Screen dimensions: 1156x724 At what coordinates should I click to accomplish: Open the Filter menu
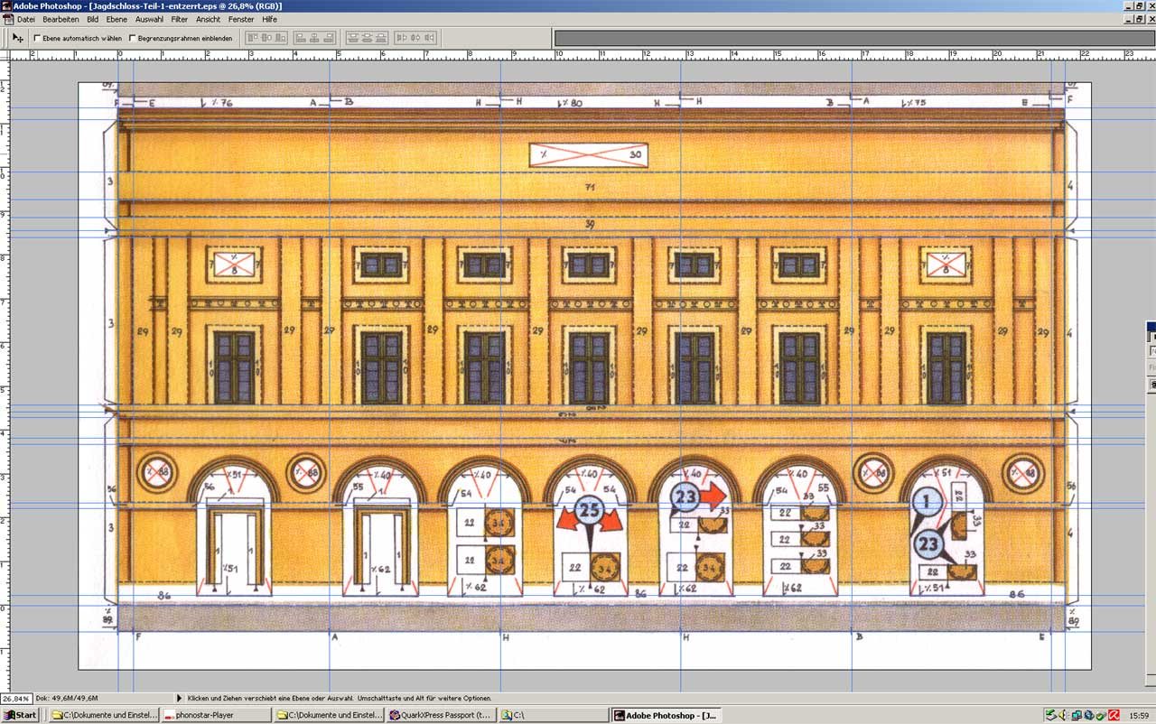click(180, 19)
